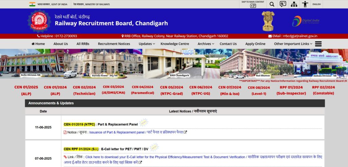Expand the Updates dropdown
Viewport: 348px width, 167px height.
147,44
